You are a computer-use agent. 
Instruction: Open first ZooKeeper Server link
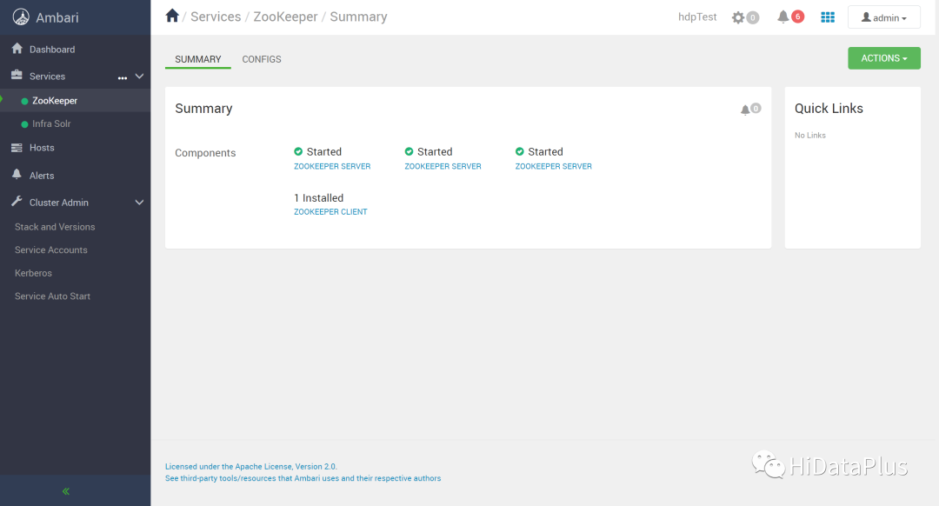(332, 166)
